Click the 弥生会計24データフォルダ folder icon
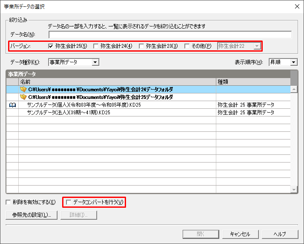The image size is (304, 244). pyautogui.click(x=23, y=89)
